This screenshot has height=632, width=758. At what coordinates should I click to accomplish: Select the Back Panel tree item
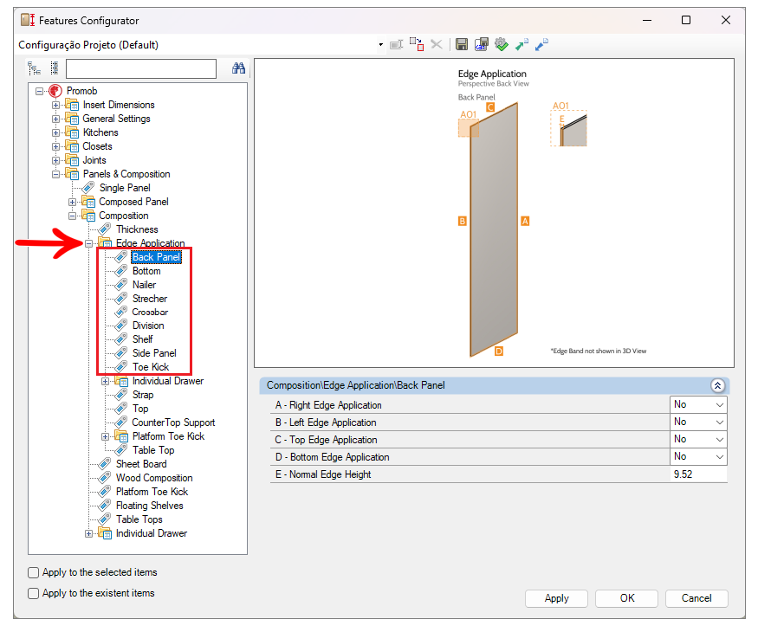156,257
